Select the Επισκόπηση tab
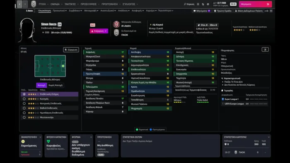The image size is (290, 163). 45,11
